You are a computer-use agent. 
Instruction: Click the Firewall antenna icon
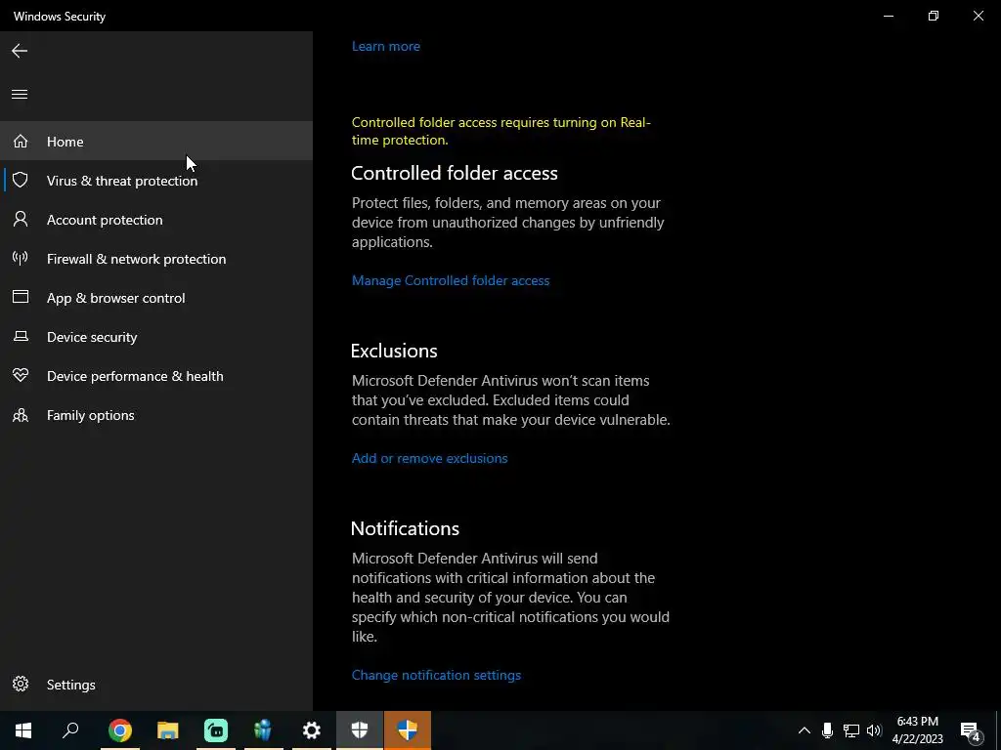[21, 258]
